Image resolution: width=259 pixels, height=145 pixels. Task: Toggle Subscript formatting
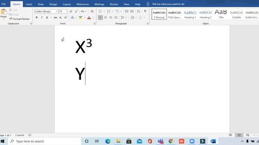coord(61,17)
